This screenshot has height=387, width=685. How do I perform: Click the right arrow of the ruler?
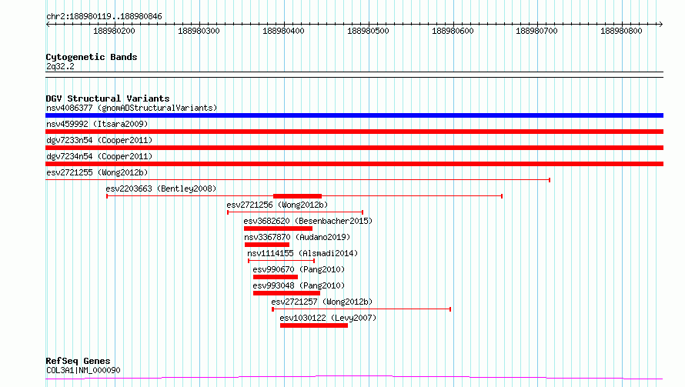pos(660,25)
